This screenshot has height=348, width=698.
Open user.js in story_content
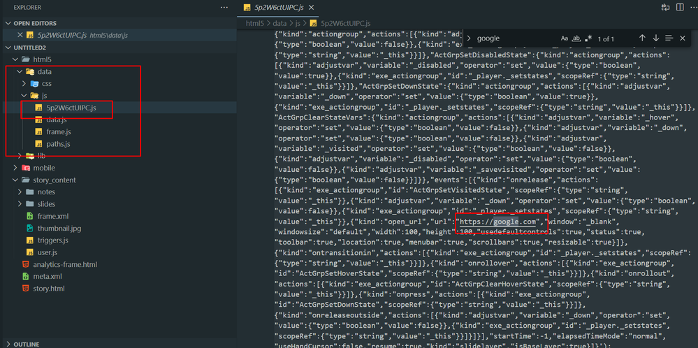click(x=48, y=252)
